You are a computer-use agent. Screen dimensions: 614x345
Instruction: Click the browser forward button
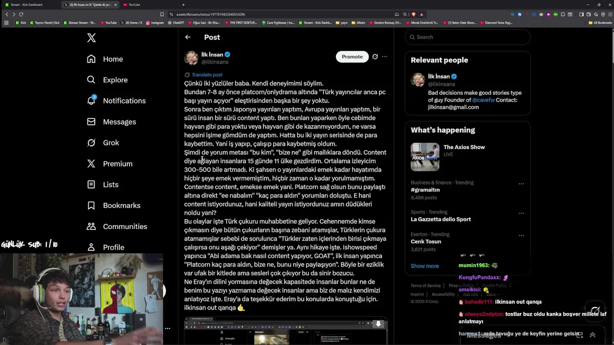(x=14, y=14)
